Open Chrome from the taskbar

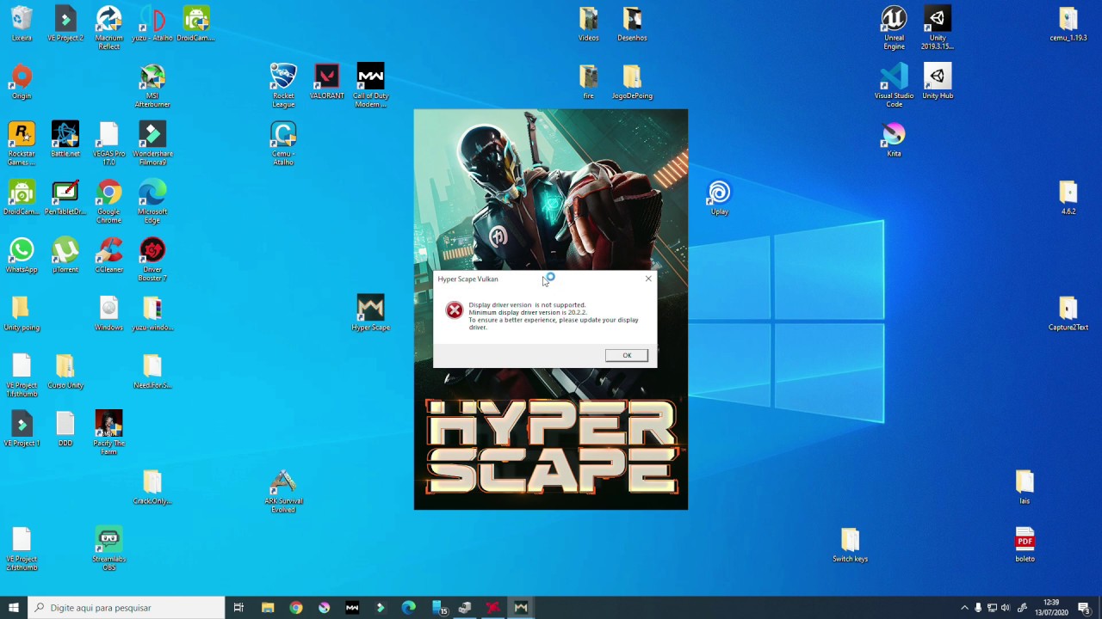[x=295, y=608]
